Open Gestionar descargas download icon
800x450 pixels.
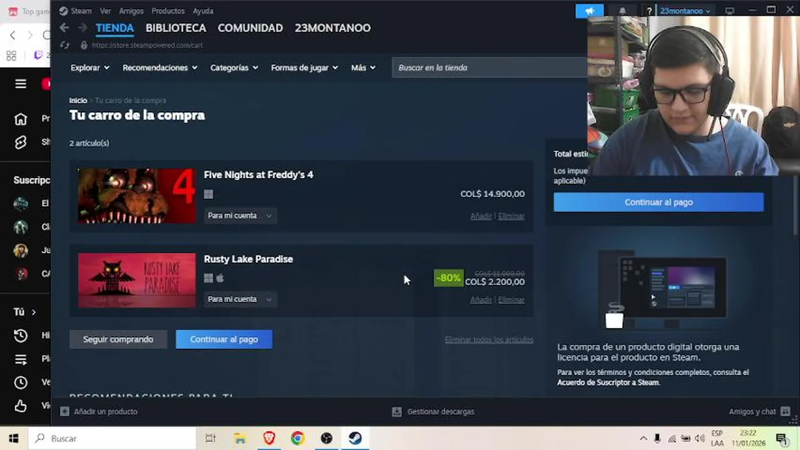point(396,411)
